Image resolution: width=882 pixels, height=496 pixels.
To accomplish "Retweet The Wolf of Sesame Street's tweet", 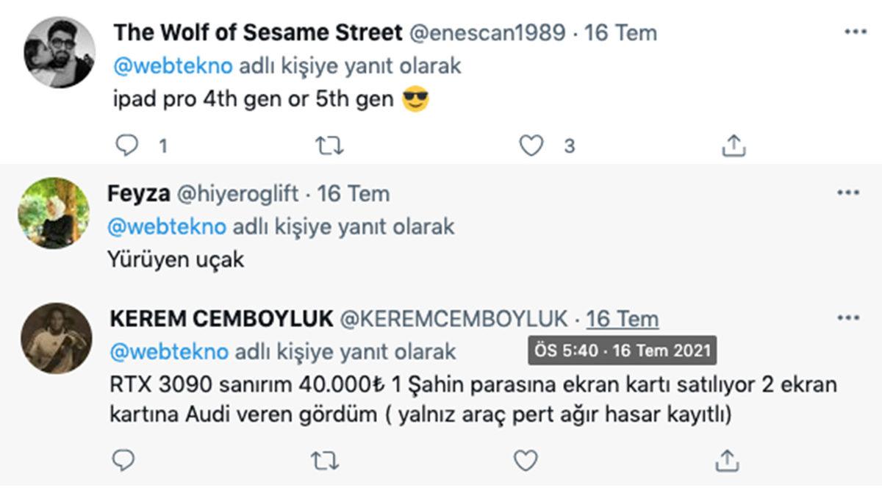I will tap(329, 145).
